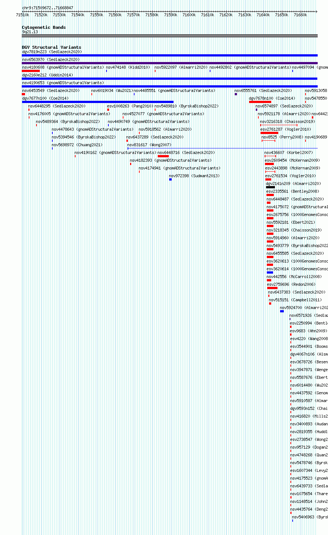Select nsv5394546 (ByrskaBishop2022) label
This screenshot has height=535, width=328.
click(x=84, y=137)
